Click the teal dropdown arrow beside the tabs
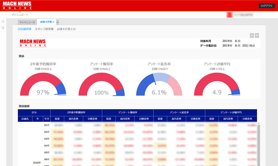The height and width of the screenshot is (166, 278). pos(58,22)
